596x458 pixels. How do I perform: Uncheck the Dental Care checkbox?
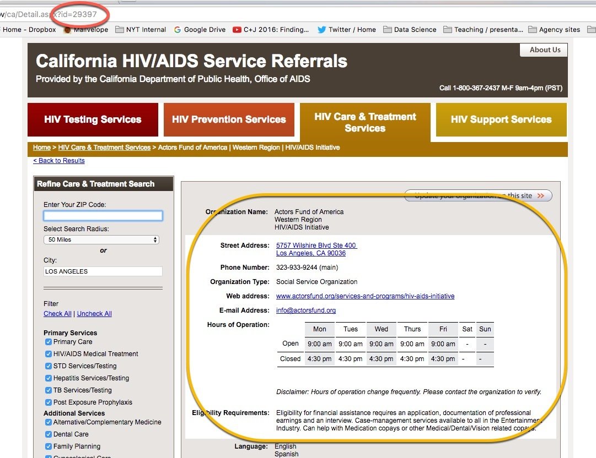tap(49, 434)
